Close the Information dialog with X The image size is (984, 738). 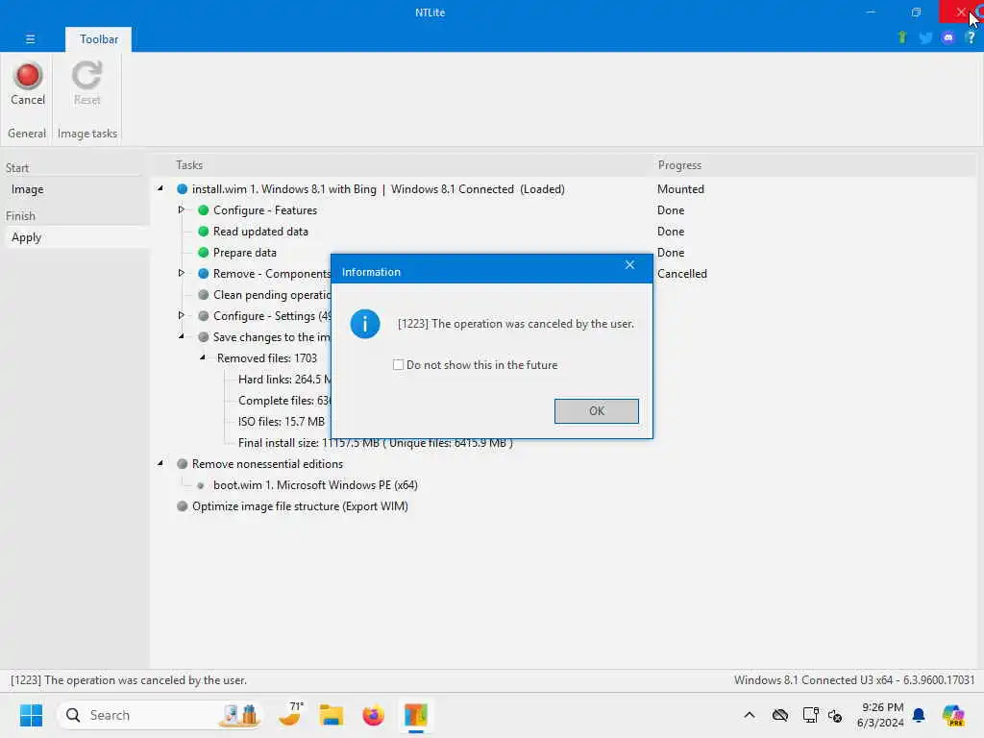pyautogui.click(x=629, y=265)
